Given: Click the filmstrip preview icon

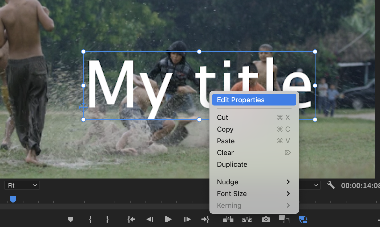Looking at the screenshot, I should (285, 219).
